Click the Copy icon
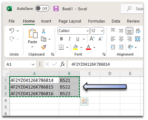 (x=43, y=39)
